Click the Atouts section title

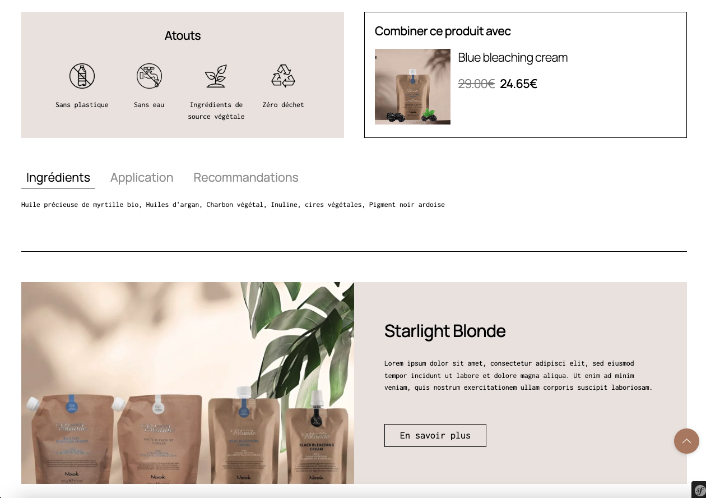pos(183,36)
